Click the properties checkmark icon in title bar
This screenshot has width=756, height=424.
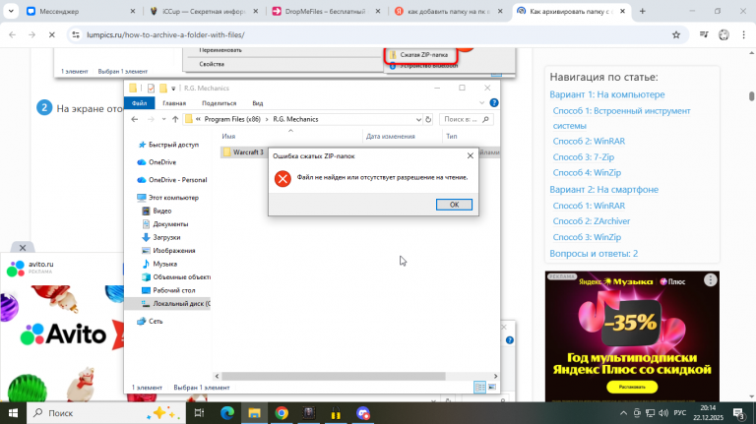tap(151, 89)
